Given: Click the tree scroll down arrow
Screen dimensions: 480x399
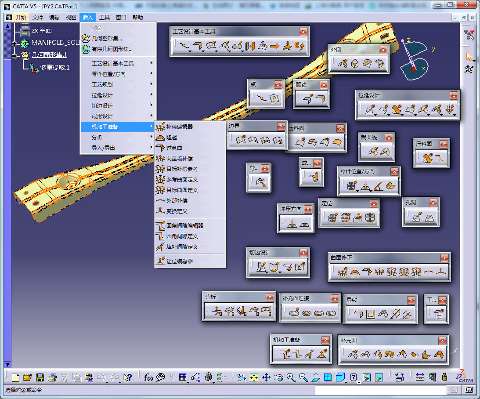Looking at the screenshot, I should coord(7,364).
